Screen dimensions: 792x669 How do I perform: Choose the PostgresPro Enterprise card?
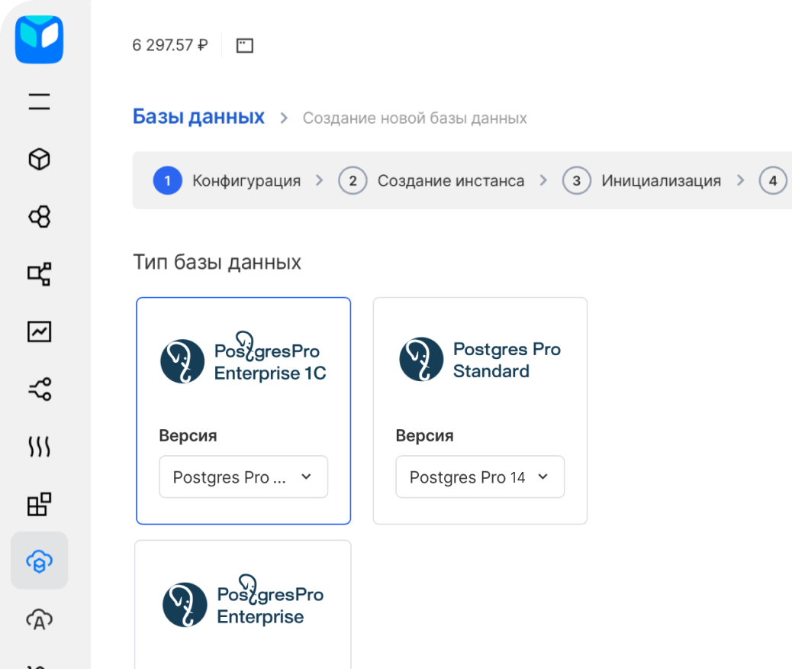pos(243,604)
